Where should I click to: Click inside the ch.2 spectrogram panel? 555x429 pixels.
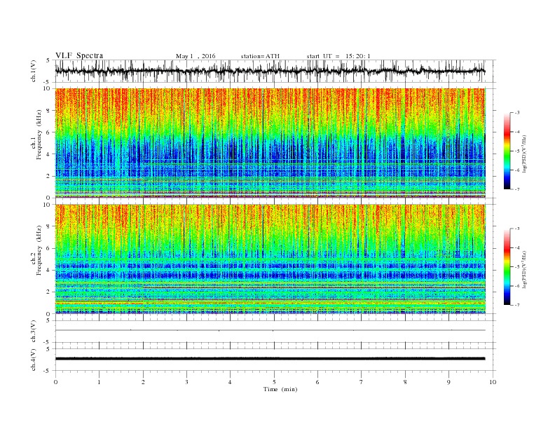point(270,259)
